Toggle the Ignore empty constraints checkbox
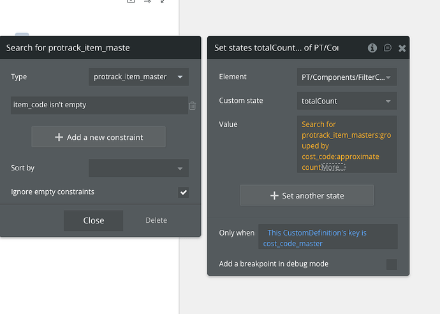Screen dimensions: 440x314 [183, 192]
